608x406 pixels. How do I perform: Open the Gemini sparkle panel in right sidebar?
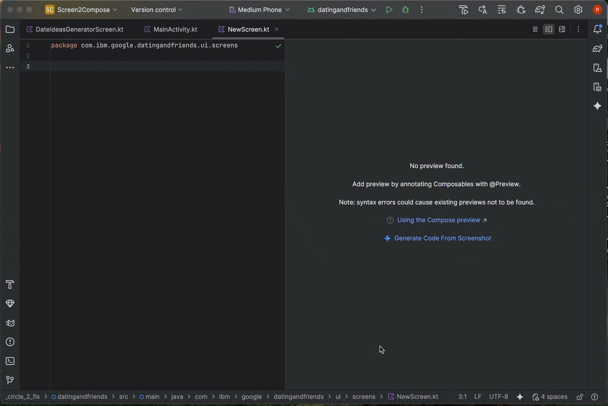[x=597, y=106]
